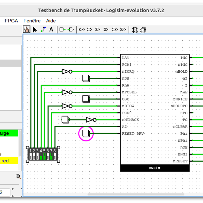Click the A2 input label

[124, 127]
